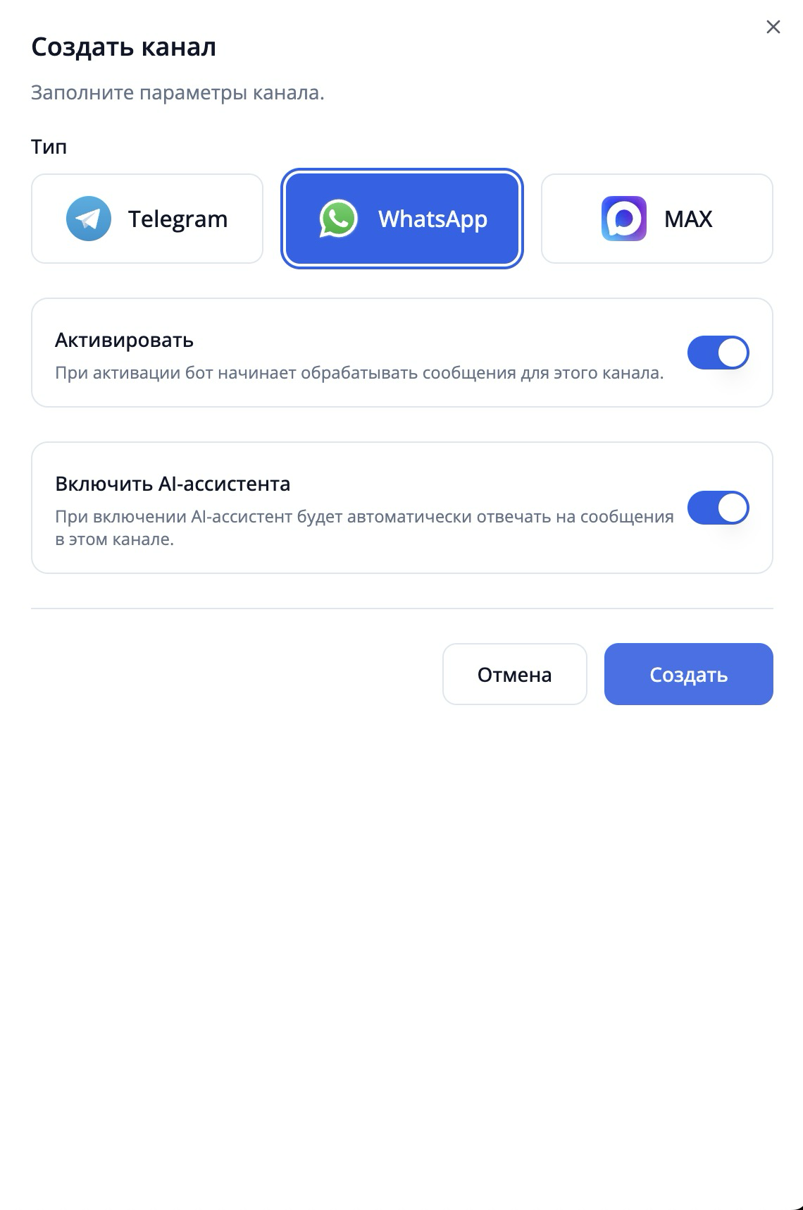Click the Telegram label text
The width and height of the screenshot is (803, 1210).
(178, 219)
